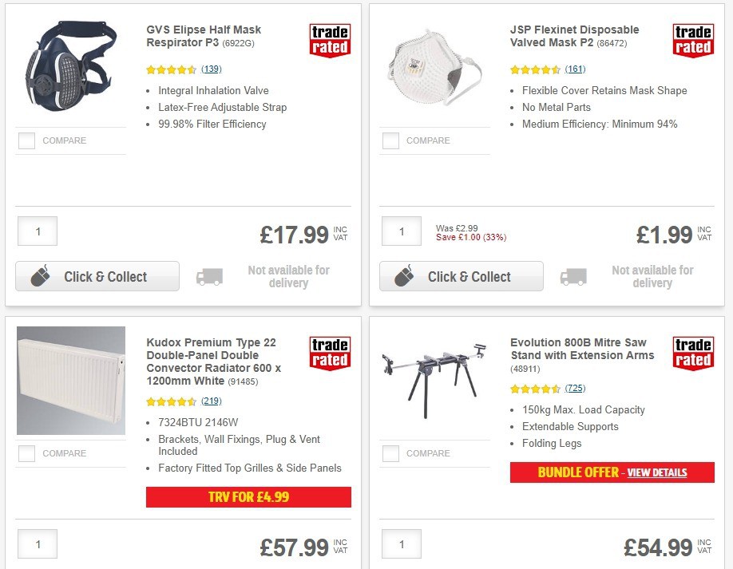
Task: Check the COMPARE box for GVS Elipse respirator
Action: pyautogui.click(x=26, y=140)
